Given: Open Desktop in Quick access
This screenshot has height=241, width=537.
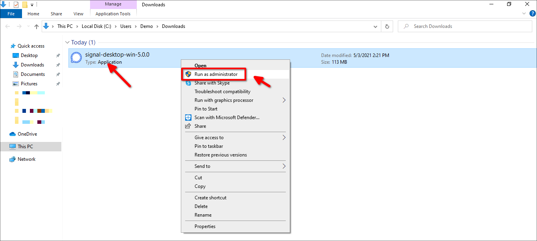Looking at the screenshot, I should point(29,55).
